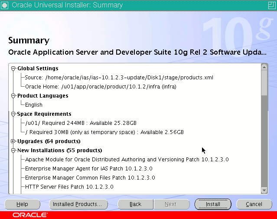Select the Upgrades (64 products) label
Viewport: 277px width, 219px height.
coord(49,141)
